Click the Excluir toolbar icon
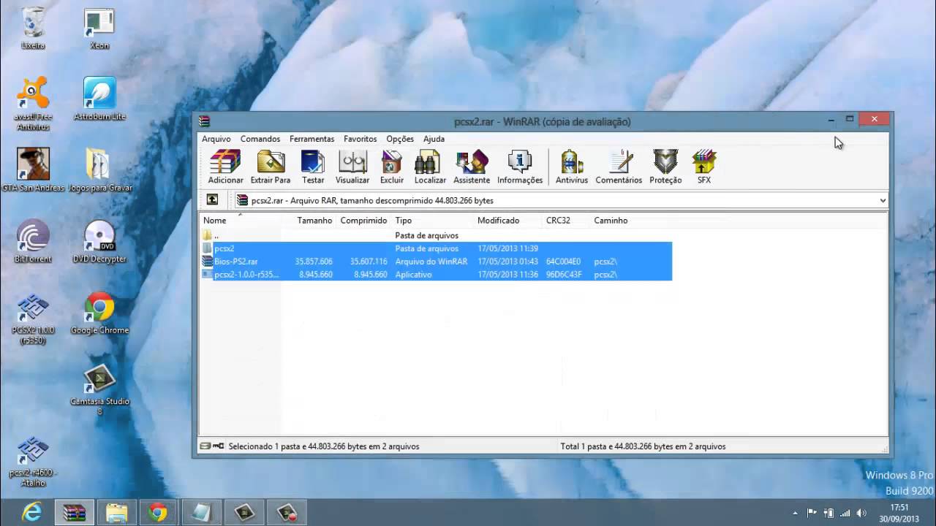The image size is (936, 526). (x=392, y=167)
